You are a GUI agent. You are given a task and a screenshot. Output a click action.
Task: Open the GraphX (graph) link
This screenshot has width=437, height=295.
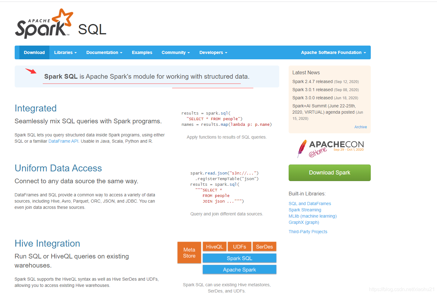(x=304, y=222)
